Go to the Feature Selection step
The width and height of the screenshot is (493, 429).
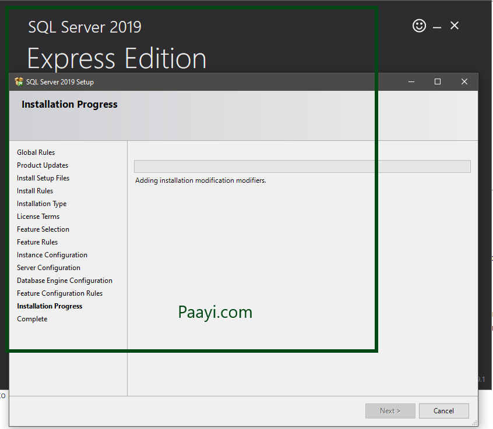(x=43, y=229)
